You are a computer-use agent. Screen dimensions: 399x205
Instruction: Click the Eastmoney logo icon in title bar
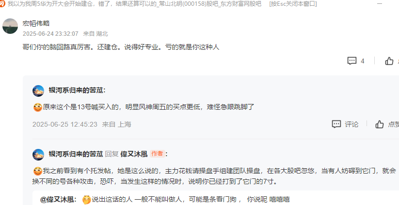[x=2, y=4]
